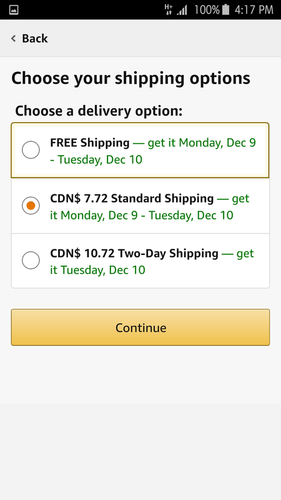This screenshot has height=500, width=281.
Task: Tap the FREE Shipping option text
Action: 90,142
